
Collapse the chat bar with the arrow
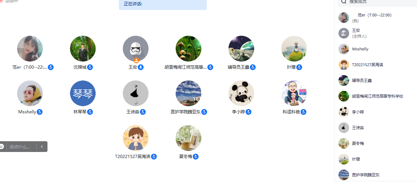point(42,147)
